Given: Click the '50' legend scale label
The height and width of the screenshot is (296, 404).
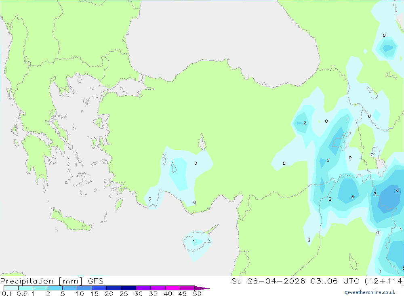Looking at the screenshot, I should pos(198,294).
